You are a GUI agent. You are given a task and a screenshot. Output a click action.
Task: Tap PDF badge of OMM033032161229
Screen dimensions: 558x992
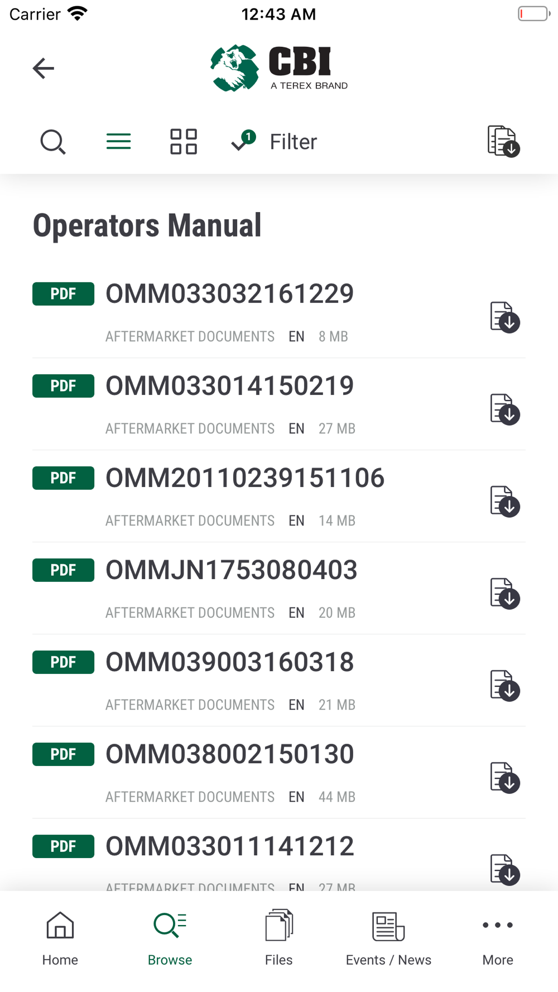coord(63,294)
